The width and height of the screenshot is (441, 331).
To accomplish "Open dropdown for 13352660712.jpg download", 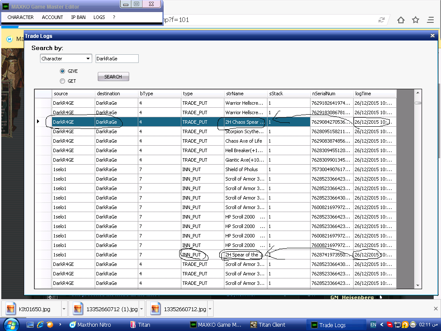I will coord(210,309).
